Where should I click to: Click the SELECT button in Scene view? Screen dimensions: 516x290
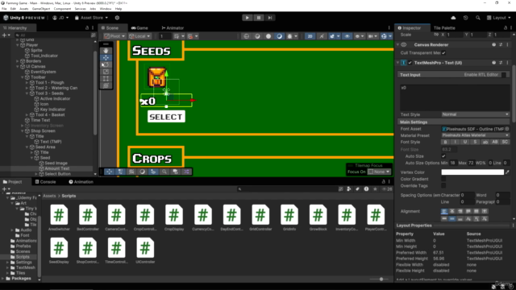pos(166,117)
